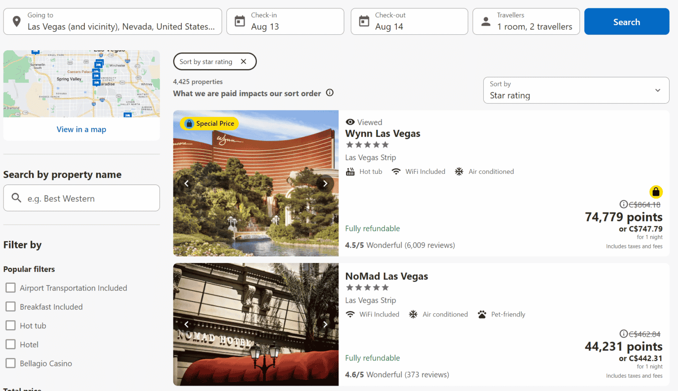Screen dimensions: 678x391
Task: Click the travellers person icon
Action: pyautogui.click(x=485, y=21)
